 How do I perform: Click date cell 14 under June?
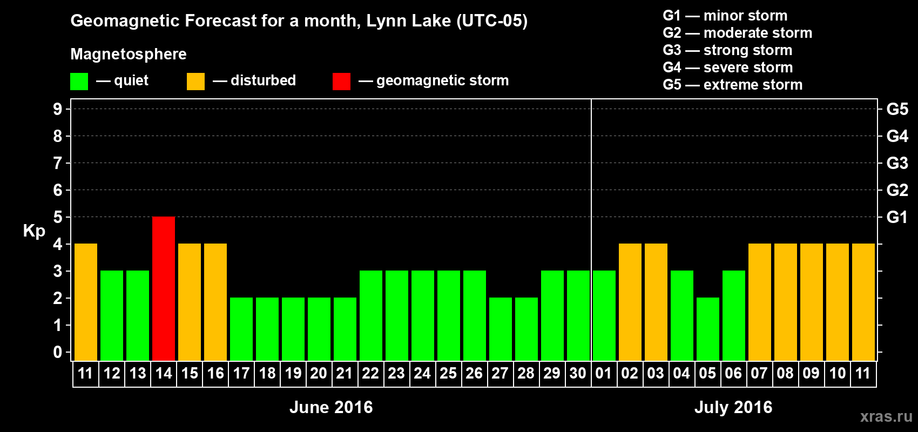point(164,374)
